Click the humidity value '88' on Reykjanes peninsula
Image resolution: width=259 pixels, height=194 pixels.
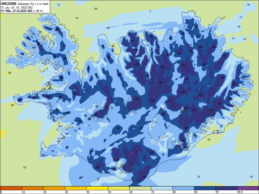pyautogui.click(x=43, y=155)
